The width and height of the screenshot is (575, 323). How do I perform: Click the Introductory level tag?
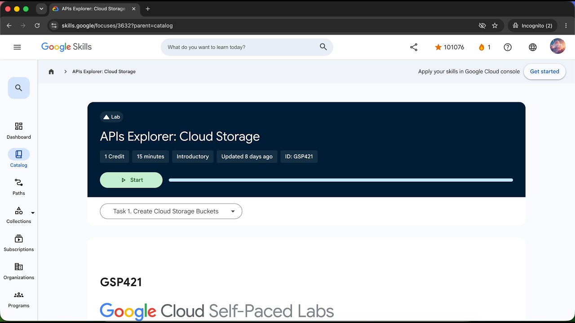click(x=193, y=157)
